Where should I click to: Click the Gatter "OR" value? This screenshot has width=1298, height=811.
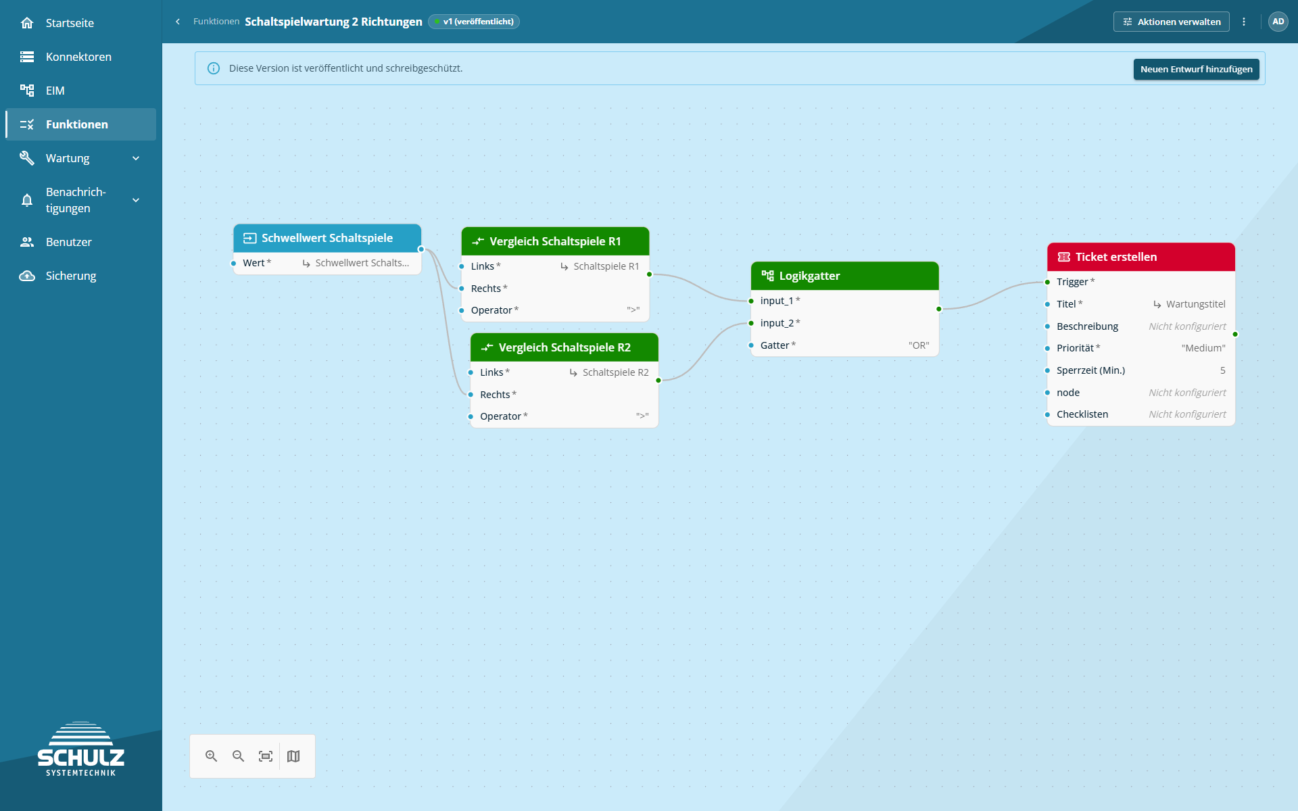tap(919, 345)
